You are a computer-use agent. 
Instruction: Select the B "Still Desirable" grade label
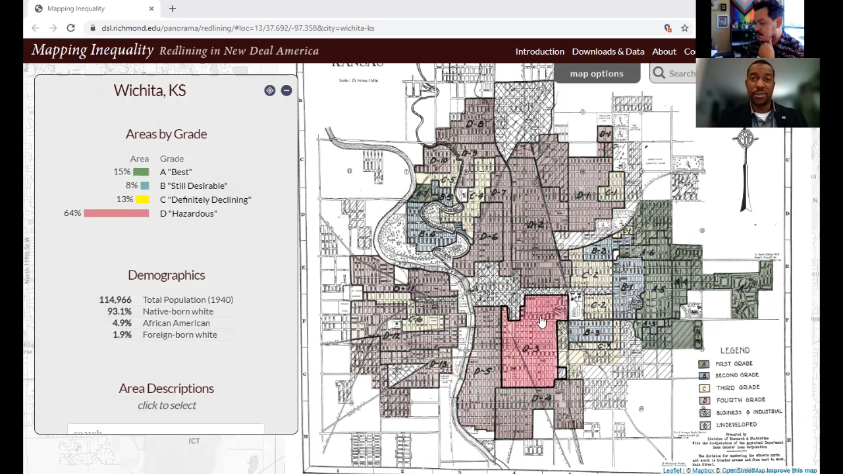[194, 186]
